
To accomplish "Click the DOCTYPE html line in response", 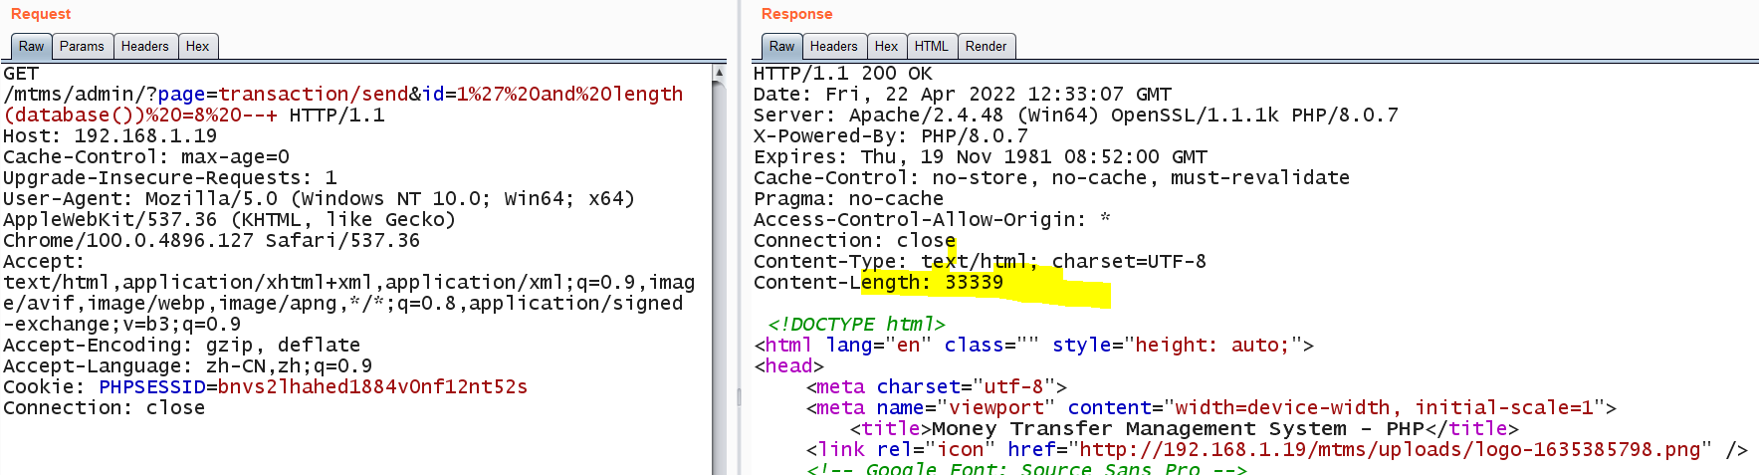I will [x=856, y=325].
